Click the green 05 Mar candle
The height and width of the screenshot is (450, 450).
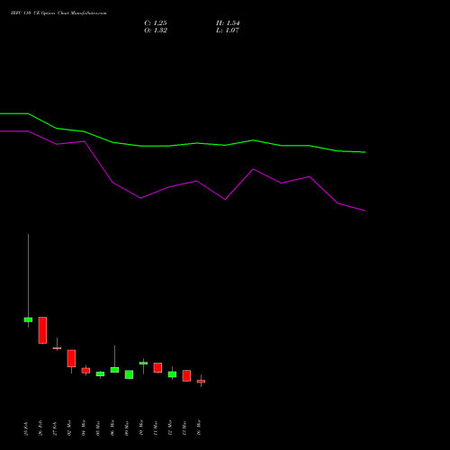100,373
